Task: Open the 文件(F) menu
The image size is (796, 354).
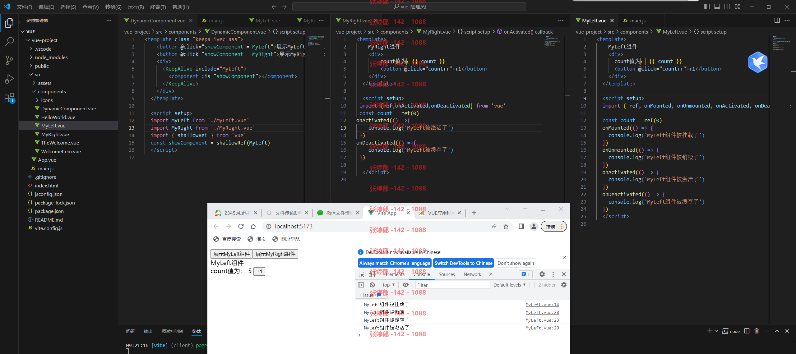Action: click(x=24, y=7)
